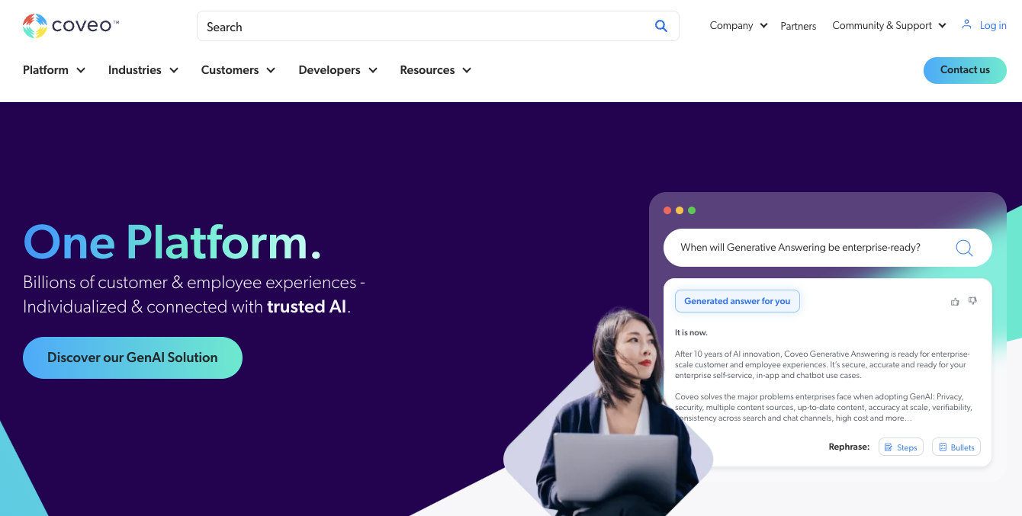Click the Steps rephrase icon
The width and height of the screenshot is (1022, 516).
pos(889,447)
